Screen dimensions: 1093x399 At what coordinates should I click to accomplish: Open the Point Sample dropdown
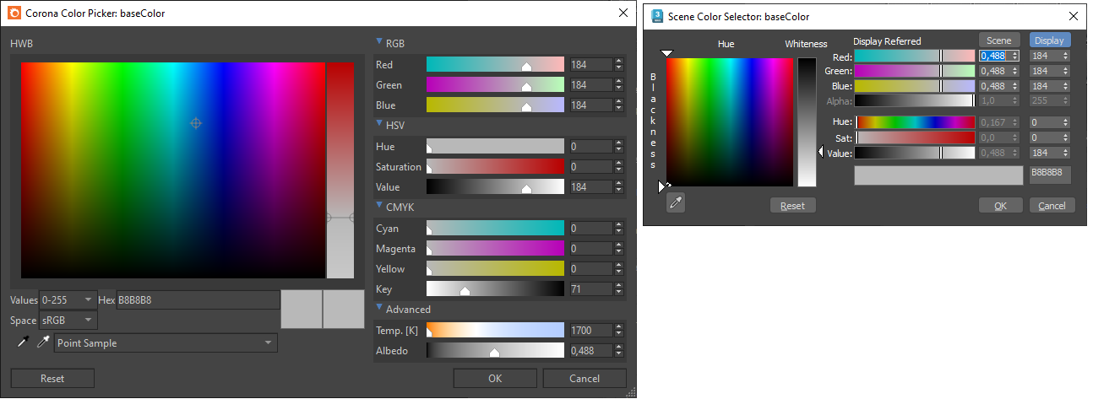tap(166, 343)
